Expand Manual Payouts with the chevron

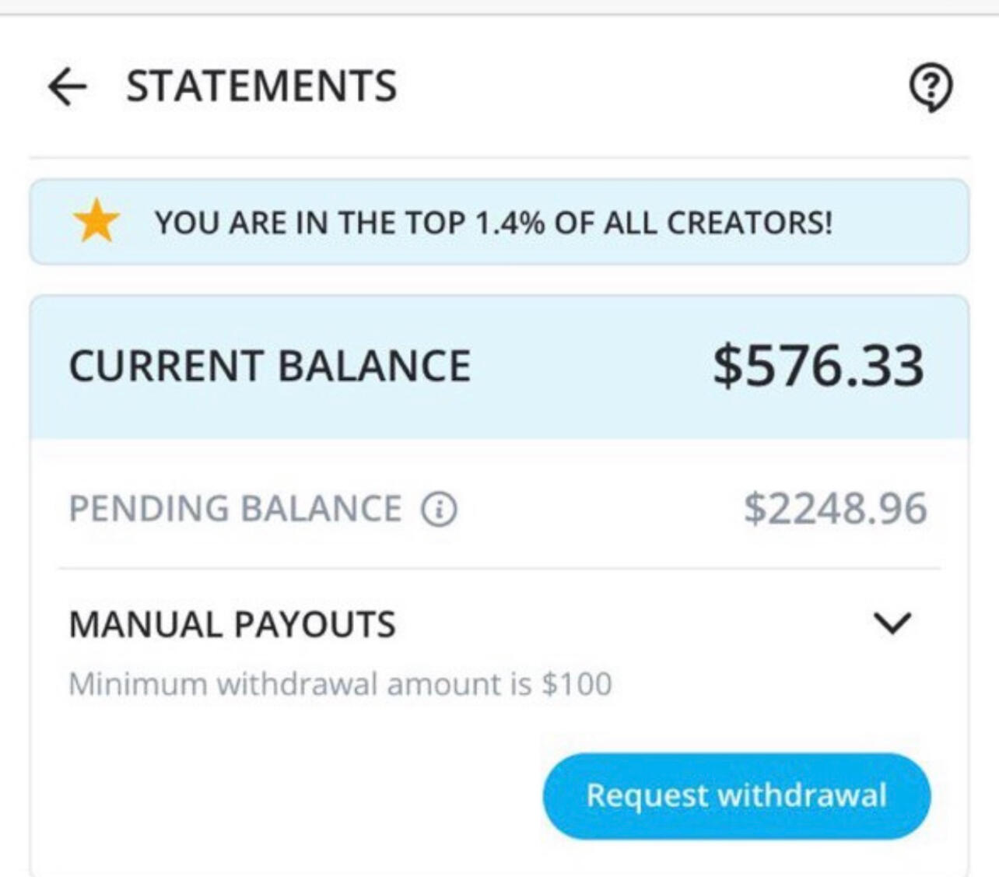(892, 623)
